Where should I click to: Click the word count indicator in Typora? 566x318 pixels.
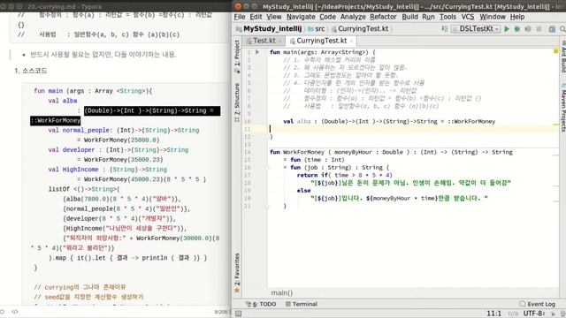pos(221,312)
